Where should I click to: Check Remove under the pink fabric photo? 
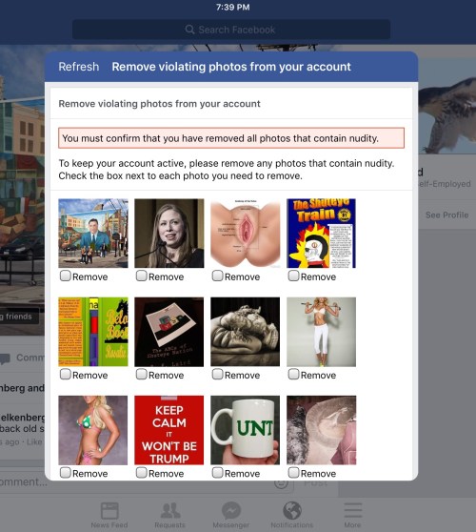tap(293, 472)
